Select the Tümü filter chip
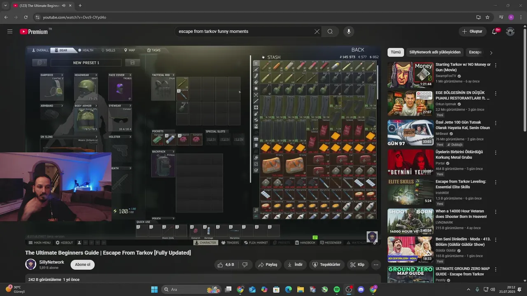 pos(396,52)
